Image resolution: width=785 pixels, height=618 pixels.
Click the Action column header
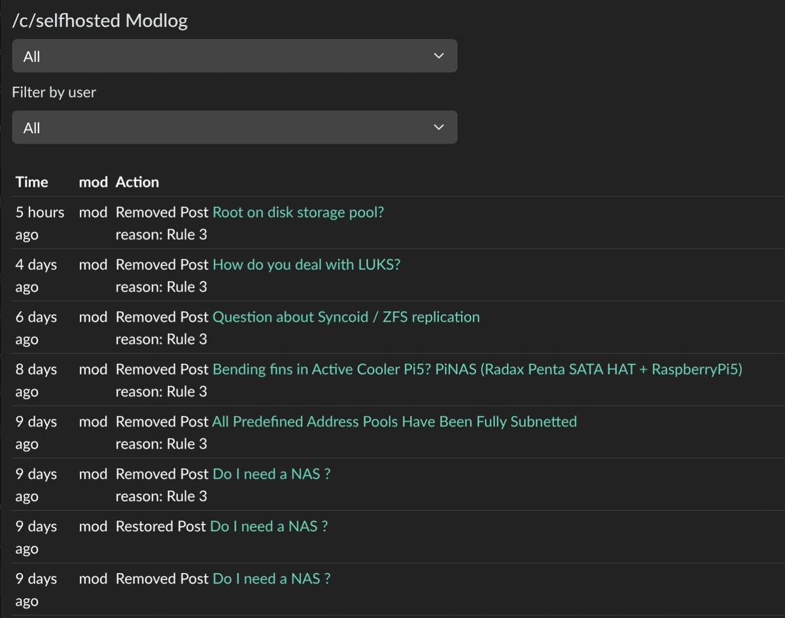pyautogui.click(x=137, y=182)
